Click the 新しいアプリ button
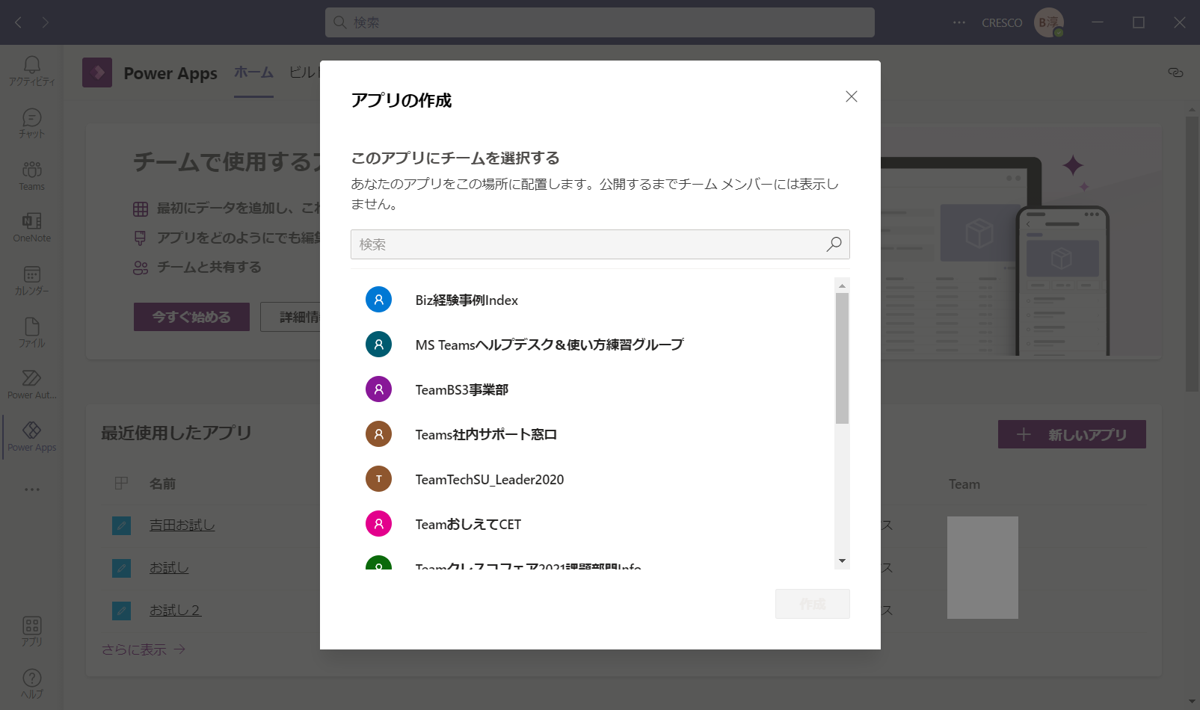 coord(1072,434)
